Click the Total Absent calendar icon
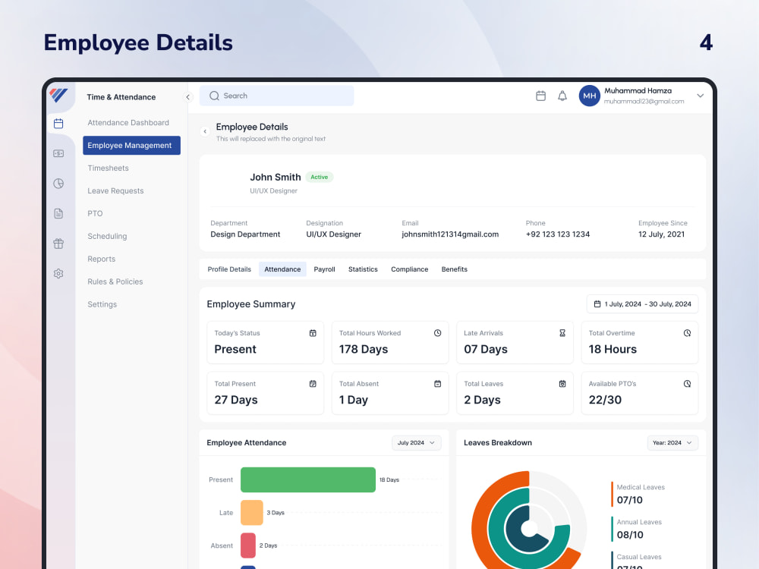Image resolution: width=759 pixels, height=569 pixels. click(x=438, y=384)
